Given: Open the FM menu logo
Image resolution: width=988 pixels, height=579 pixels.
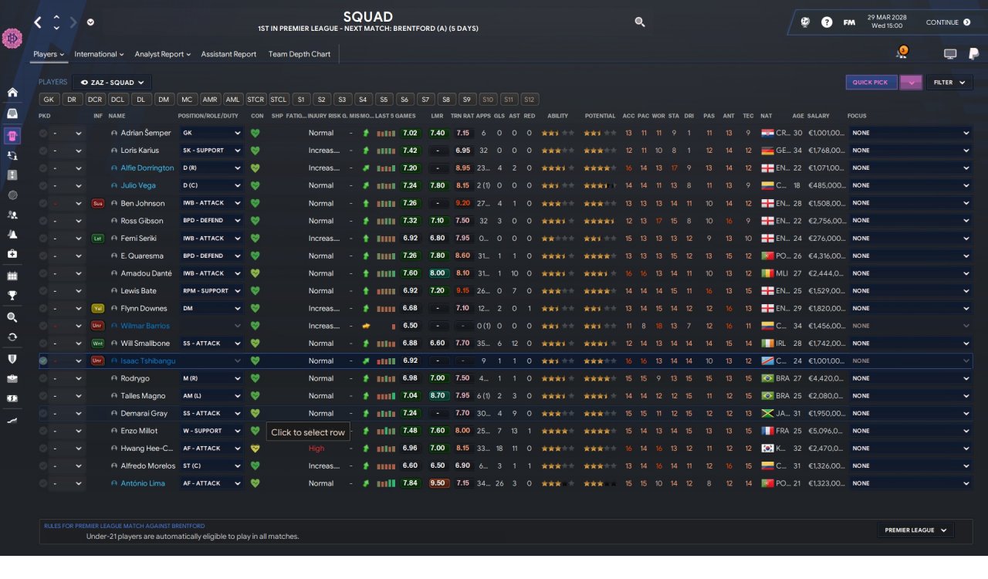Looking at the screenshot, I should point(849,22).
